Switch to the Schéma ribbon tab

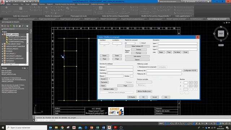(34, 4)
